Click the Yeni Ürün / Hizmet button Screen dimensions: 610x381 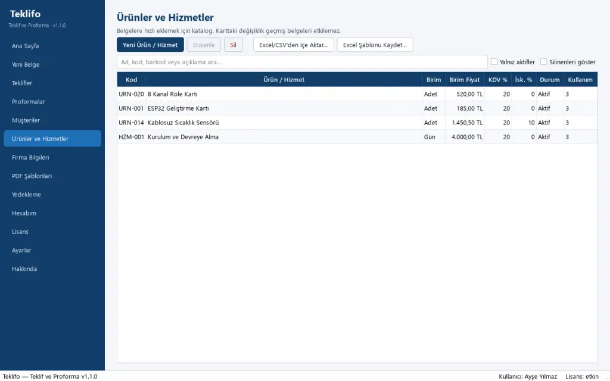tap(150, 45)
